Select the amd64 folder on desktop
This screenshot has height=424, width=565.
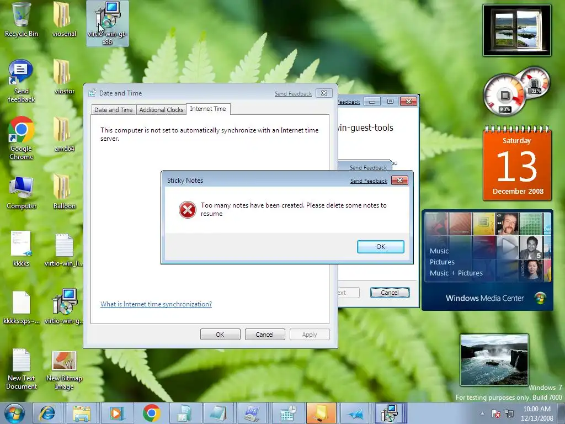64,134
